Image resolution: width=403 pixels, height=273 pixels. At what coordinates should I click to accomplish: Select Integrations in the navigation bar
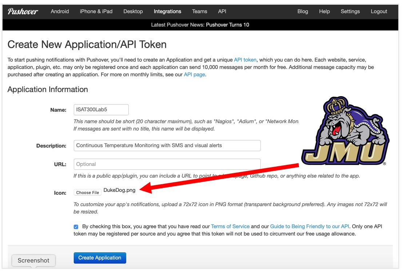point(168,11)
